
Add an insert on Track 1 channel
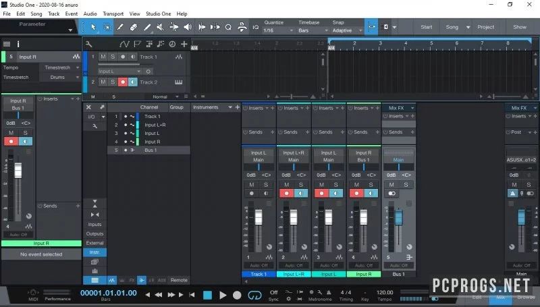pos(273,108)
